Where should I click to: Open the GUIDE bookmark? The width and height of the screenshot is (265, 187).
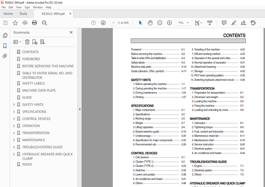click(27, 98)
